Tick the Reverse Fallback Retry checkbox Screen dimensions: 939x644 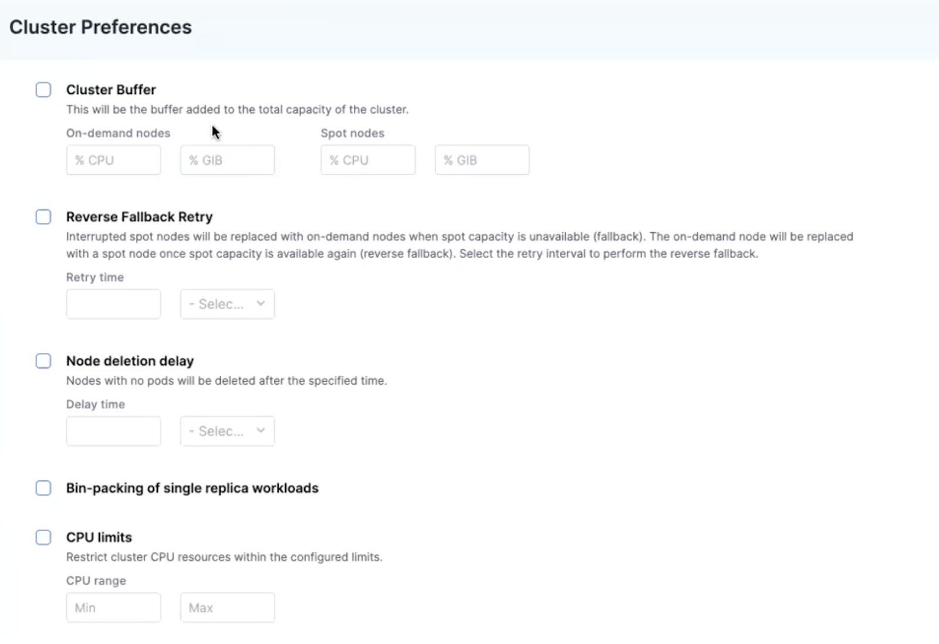(x=43, y=216)
